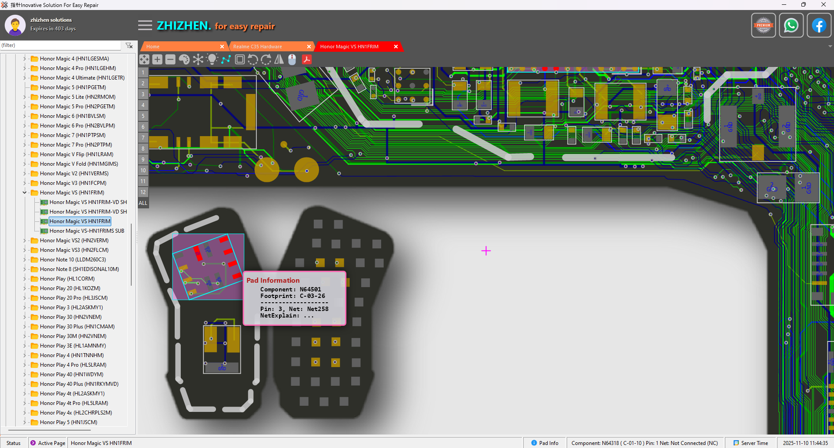Expand the Honor Play 5 (HN1JSCM) folder
The width and height of the screenshot is (834, 448).
25,422
